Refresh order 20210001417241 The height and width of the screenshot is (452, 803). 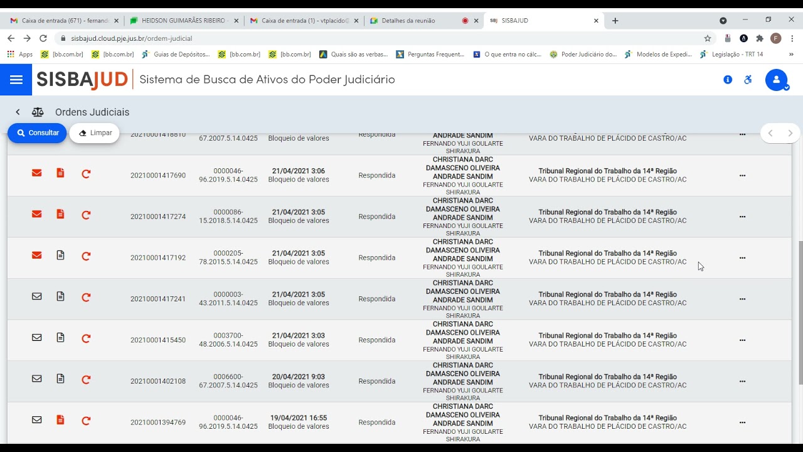click(x=86, y=297)
